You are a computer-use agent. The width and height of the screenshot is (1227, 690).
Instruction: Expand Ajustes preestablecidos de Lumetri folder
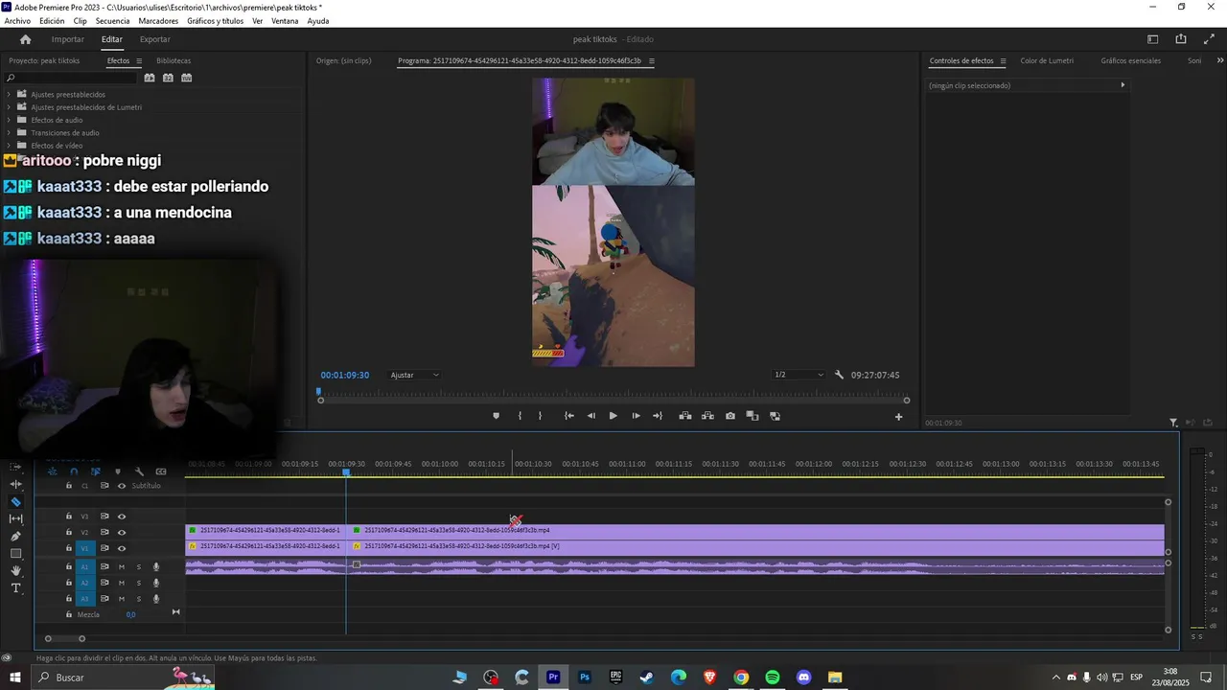pos(9,107)
